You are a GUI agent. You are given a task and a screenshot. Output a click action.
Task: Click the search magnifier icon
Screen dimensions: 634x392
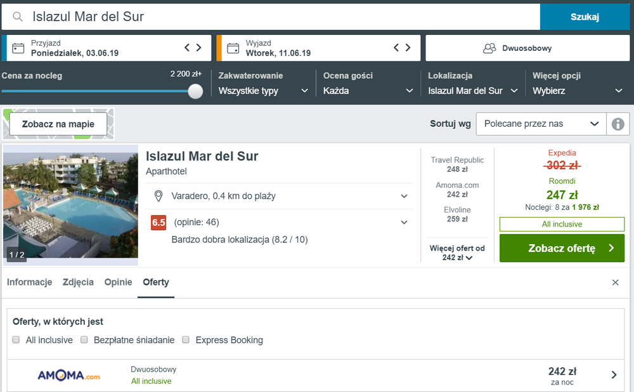tap(18, 16)
